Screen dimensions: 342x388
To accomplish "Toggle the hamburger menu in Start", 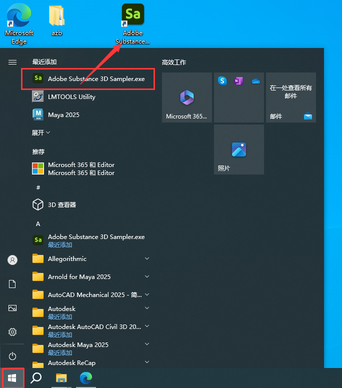I will click(x=12, y=62).
